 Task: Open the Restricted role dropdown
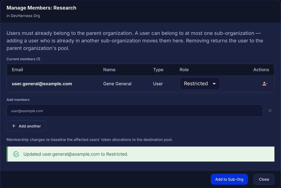point(200,84)
